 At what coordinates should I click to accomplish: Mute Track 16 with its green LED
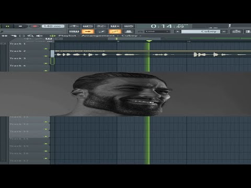coord(46,158)
